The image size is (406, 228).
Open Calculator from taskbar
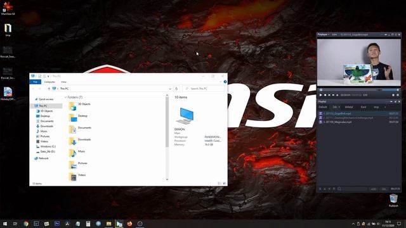point(88,224)
